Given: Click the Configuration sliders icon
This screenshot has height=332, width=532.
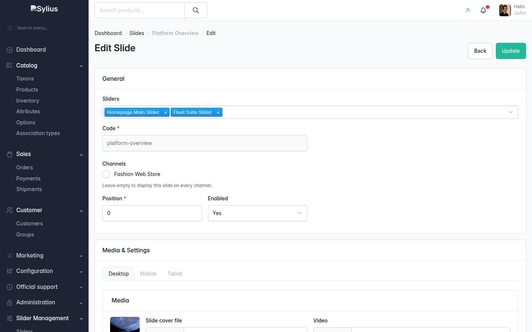Looking at the screenshot, I should [x=10, y=271].
